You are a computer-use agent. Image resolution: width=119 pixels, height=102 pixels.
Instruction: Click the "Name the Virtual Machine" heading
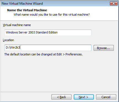[27, 10]
